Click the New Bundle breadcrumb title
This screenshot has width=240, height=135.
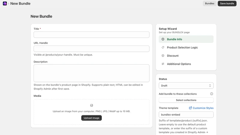click(x=20, y=4)
